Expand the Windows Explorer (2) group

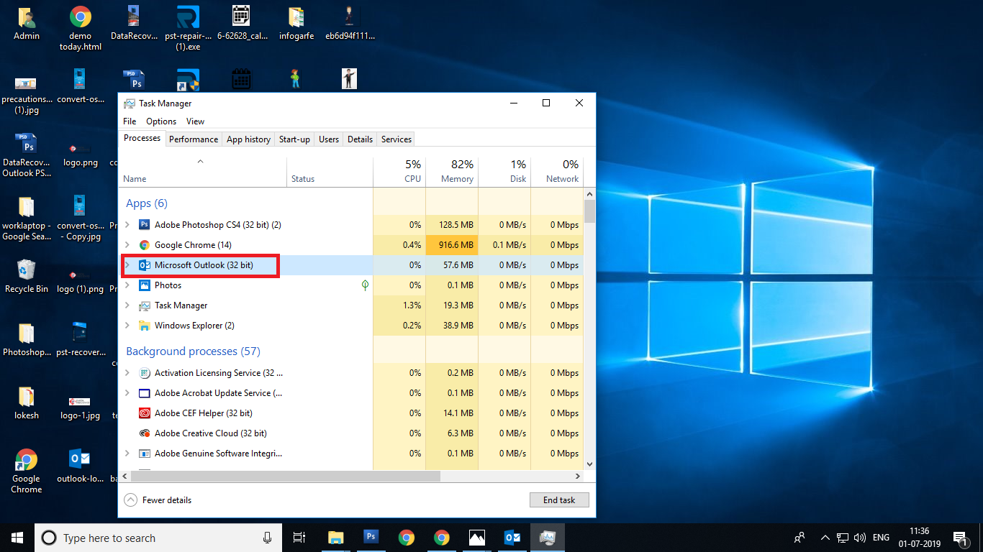(x=127, y=326)
